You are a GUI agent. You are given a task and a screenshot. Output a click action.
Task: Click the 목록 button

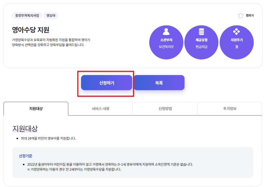(x=159, y=82)
